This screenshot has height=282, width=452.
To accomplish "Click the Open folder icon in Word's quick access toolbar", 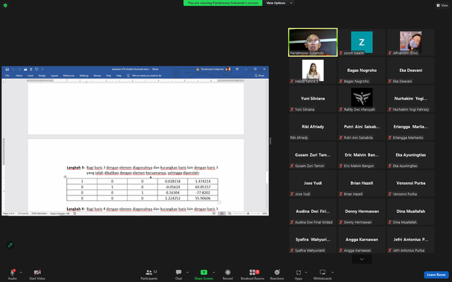I will pyautogui.click(x=25, y=69).
